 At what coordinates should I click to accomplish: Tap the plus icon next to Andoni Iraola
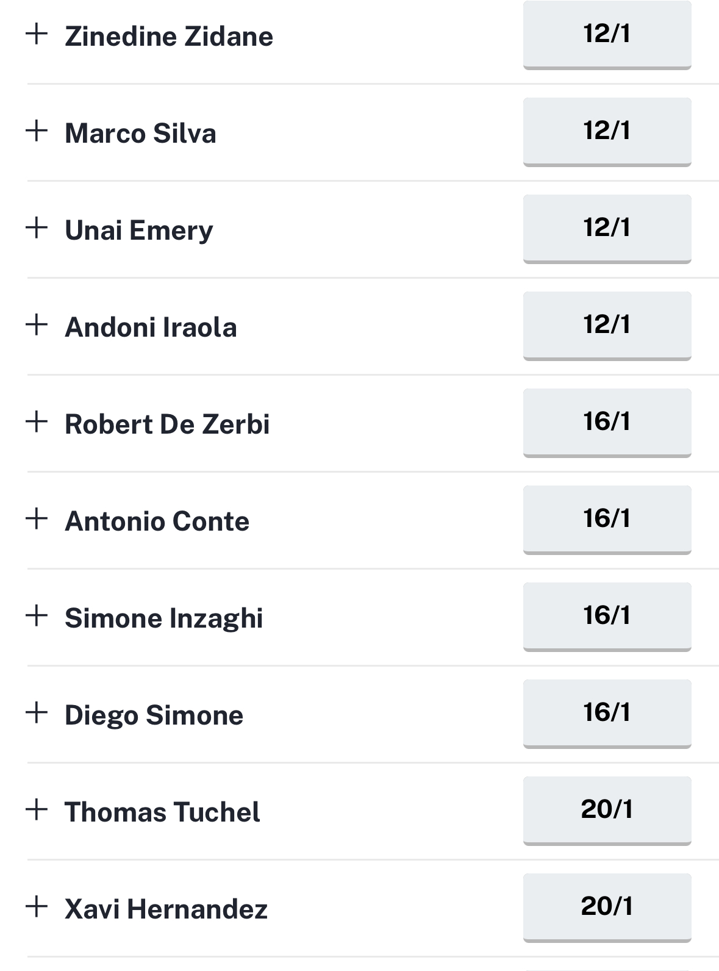click(x=37, y=324)
